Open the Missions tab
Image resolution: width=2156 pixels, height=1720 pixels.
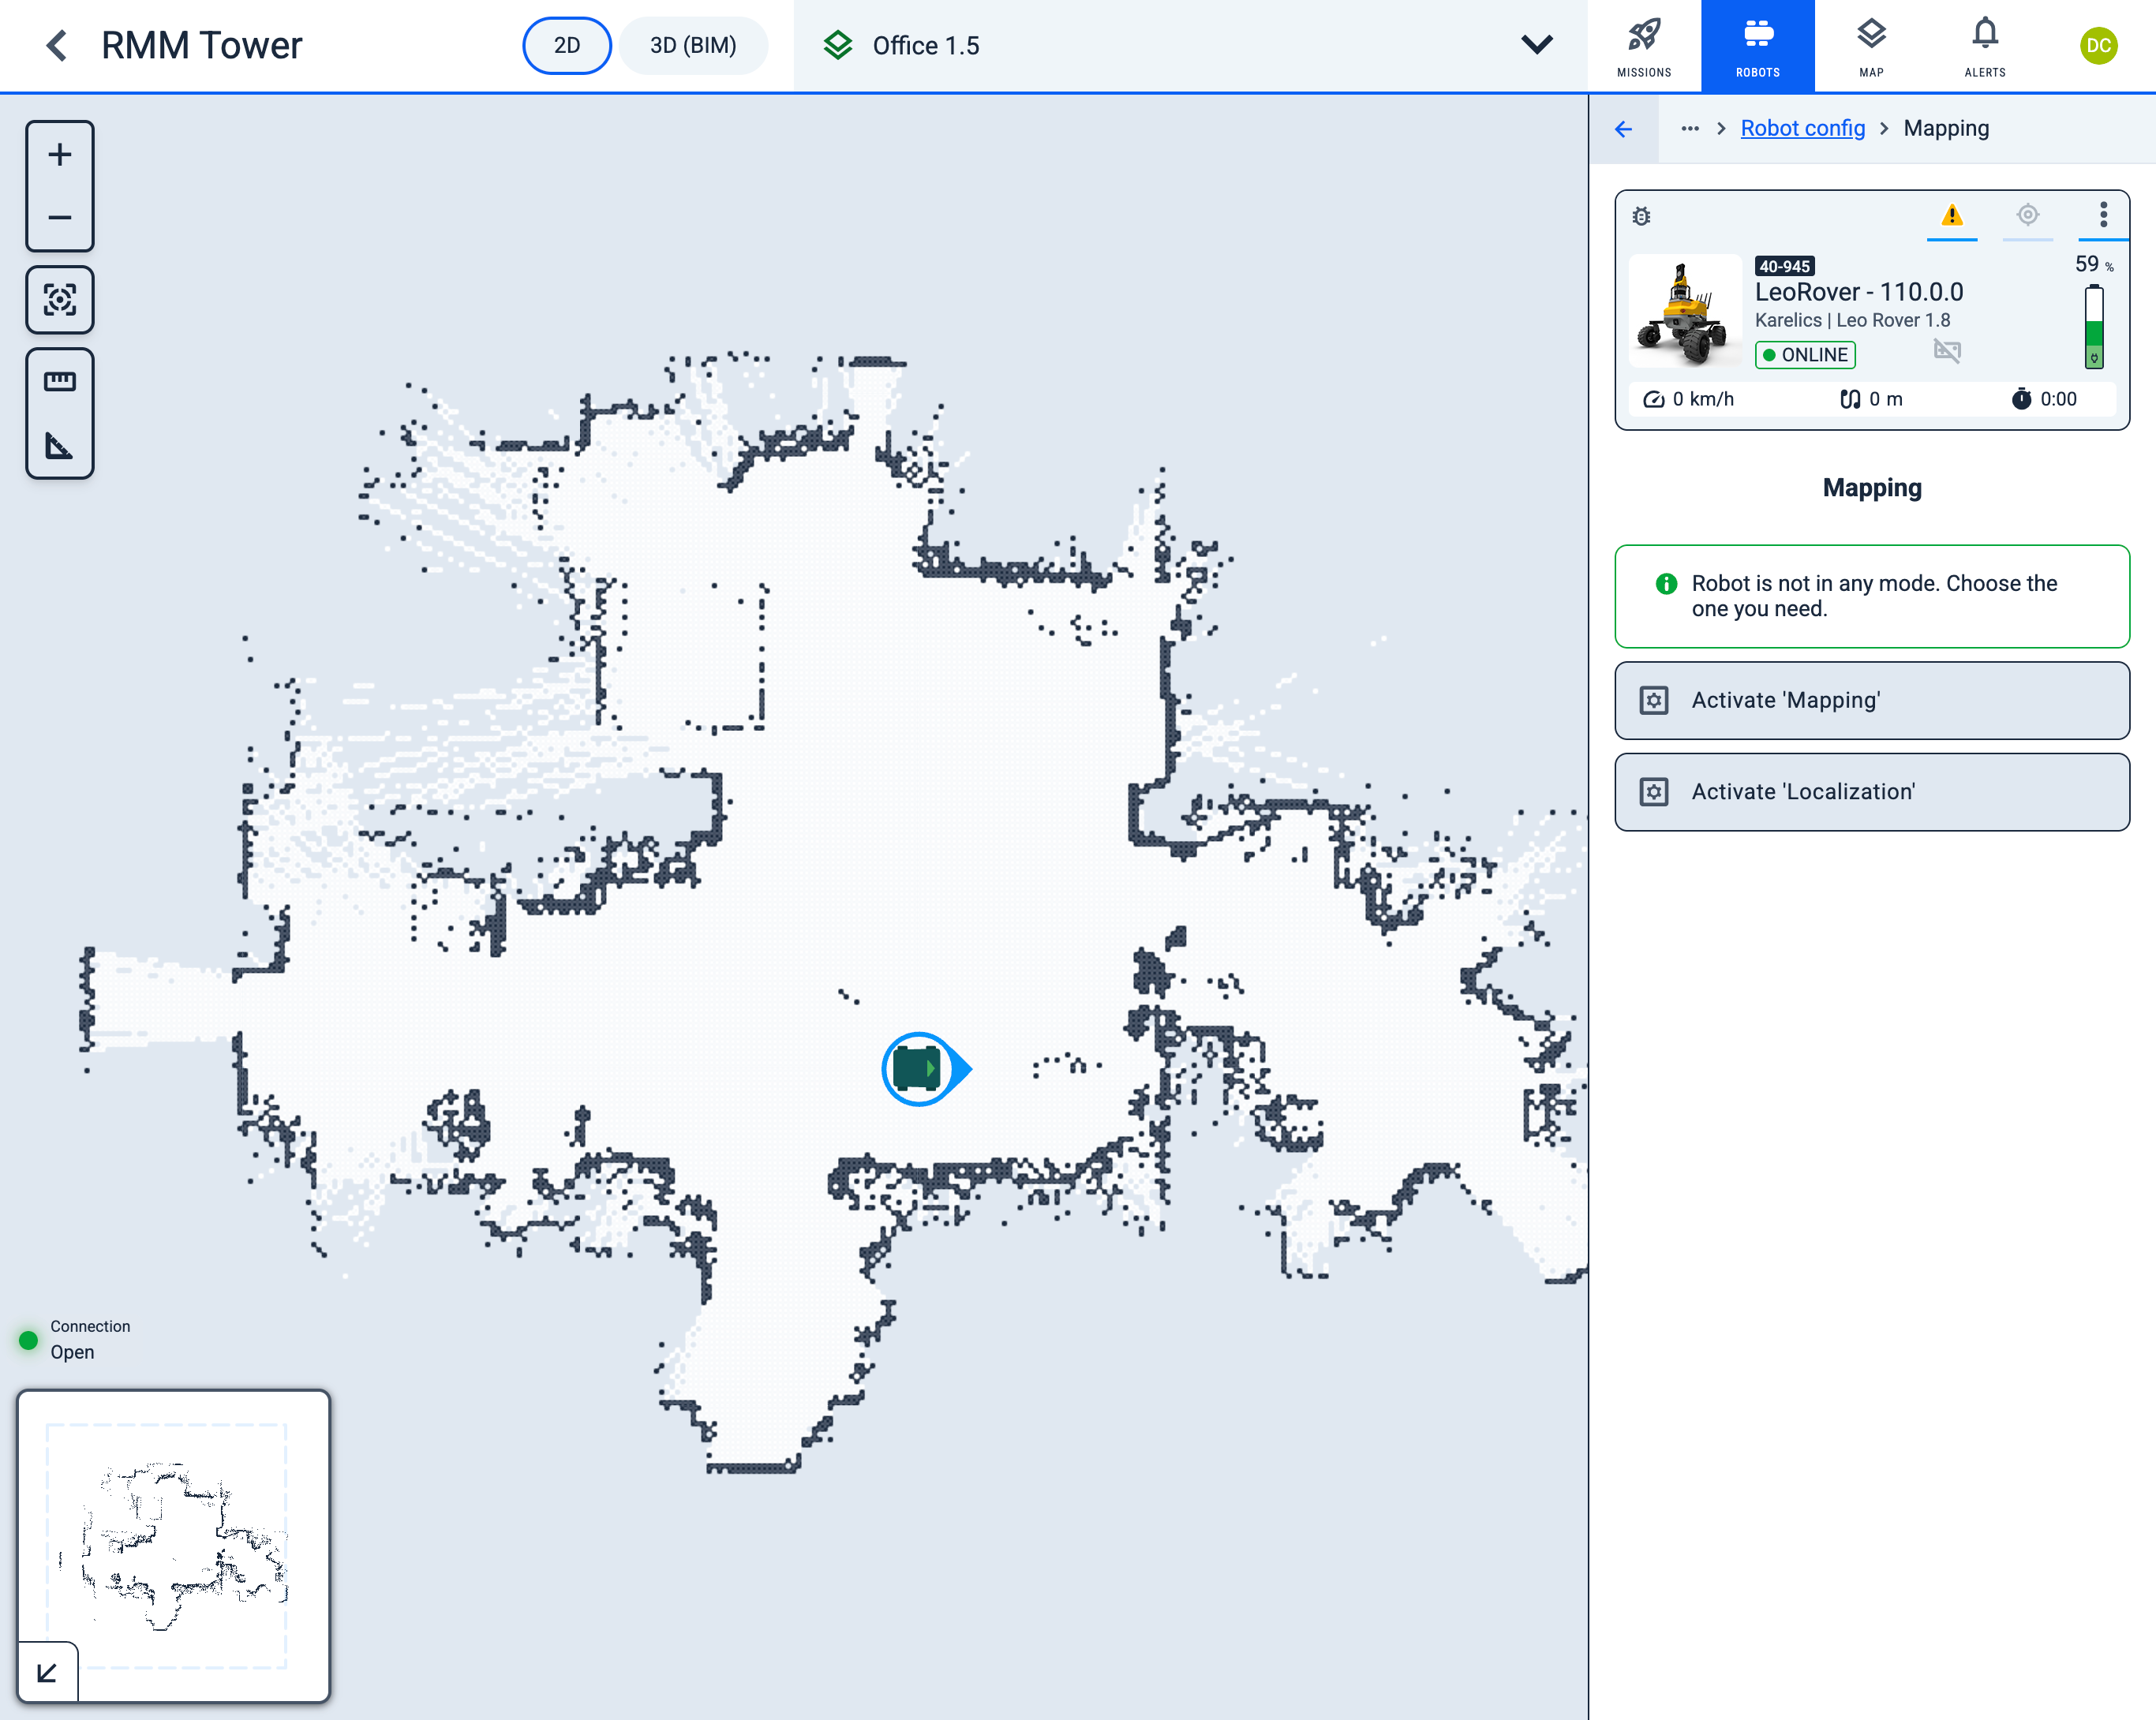coord(1644,46)
